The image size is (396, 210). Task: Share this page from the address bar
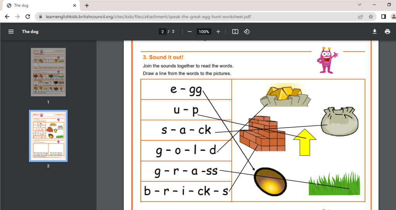pos(360,17)
